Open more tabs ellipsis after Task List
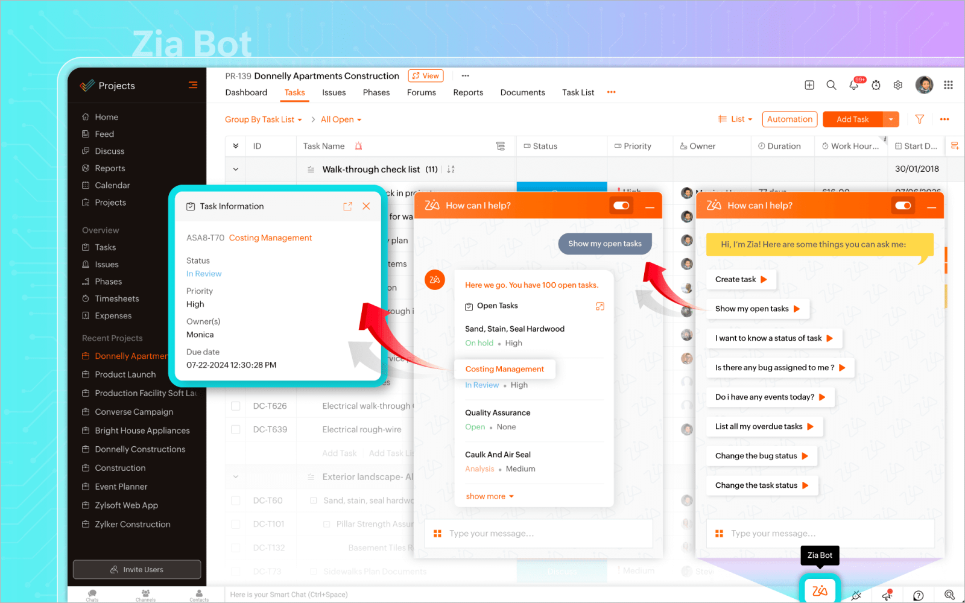The width and height of the screenshot is (965, 603). (612, 92)
